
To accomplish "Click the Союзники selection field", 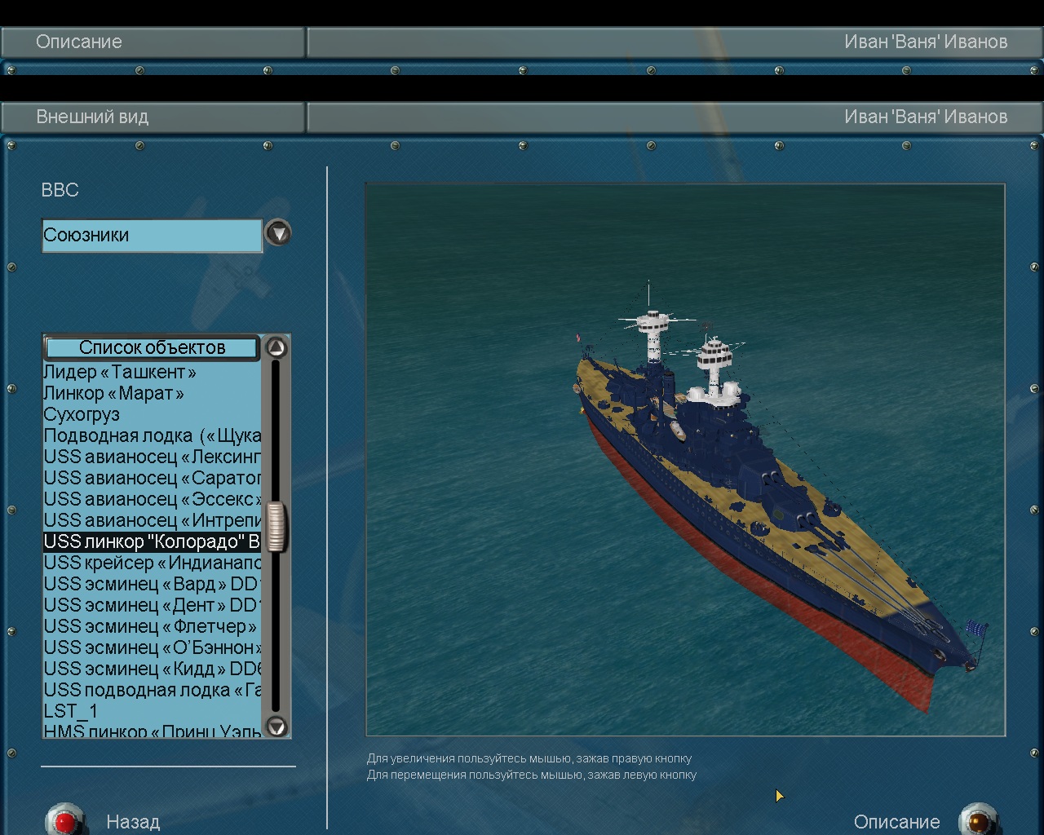I will [x=153, y=235].
